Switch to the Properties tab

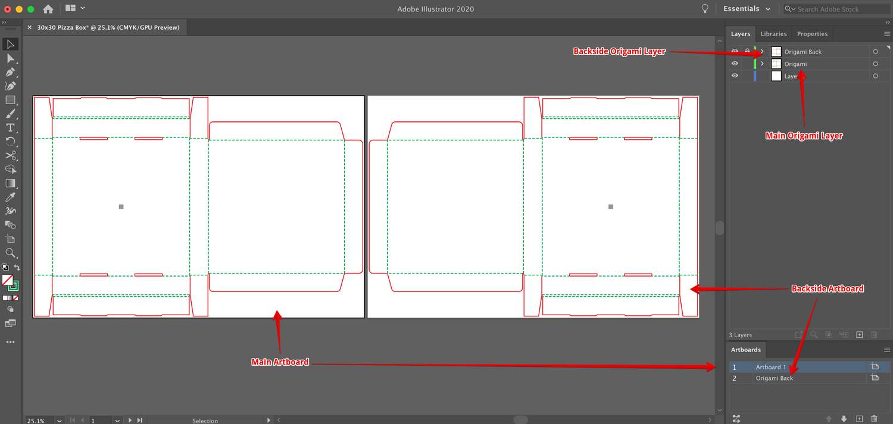click(812, 34)
